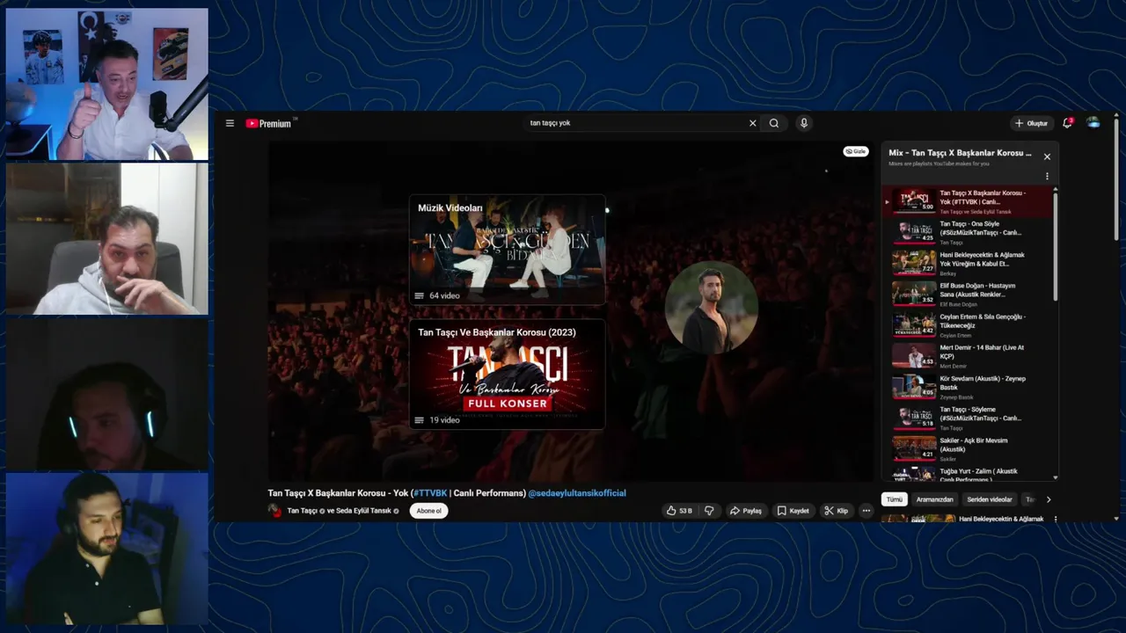1126x633 pixels.
Task: Select the Aramanızdan filter chip
Action: tap(934, 499)
